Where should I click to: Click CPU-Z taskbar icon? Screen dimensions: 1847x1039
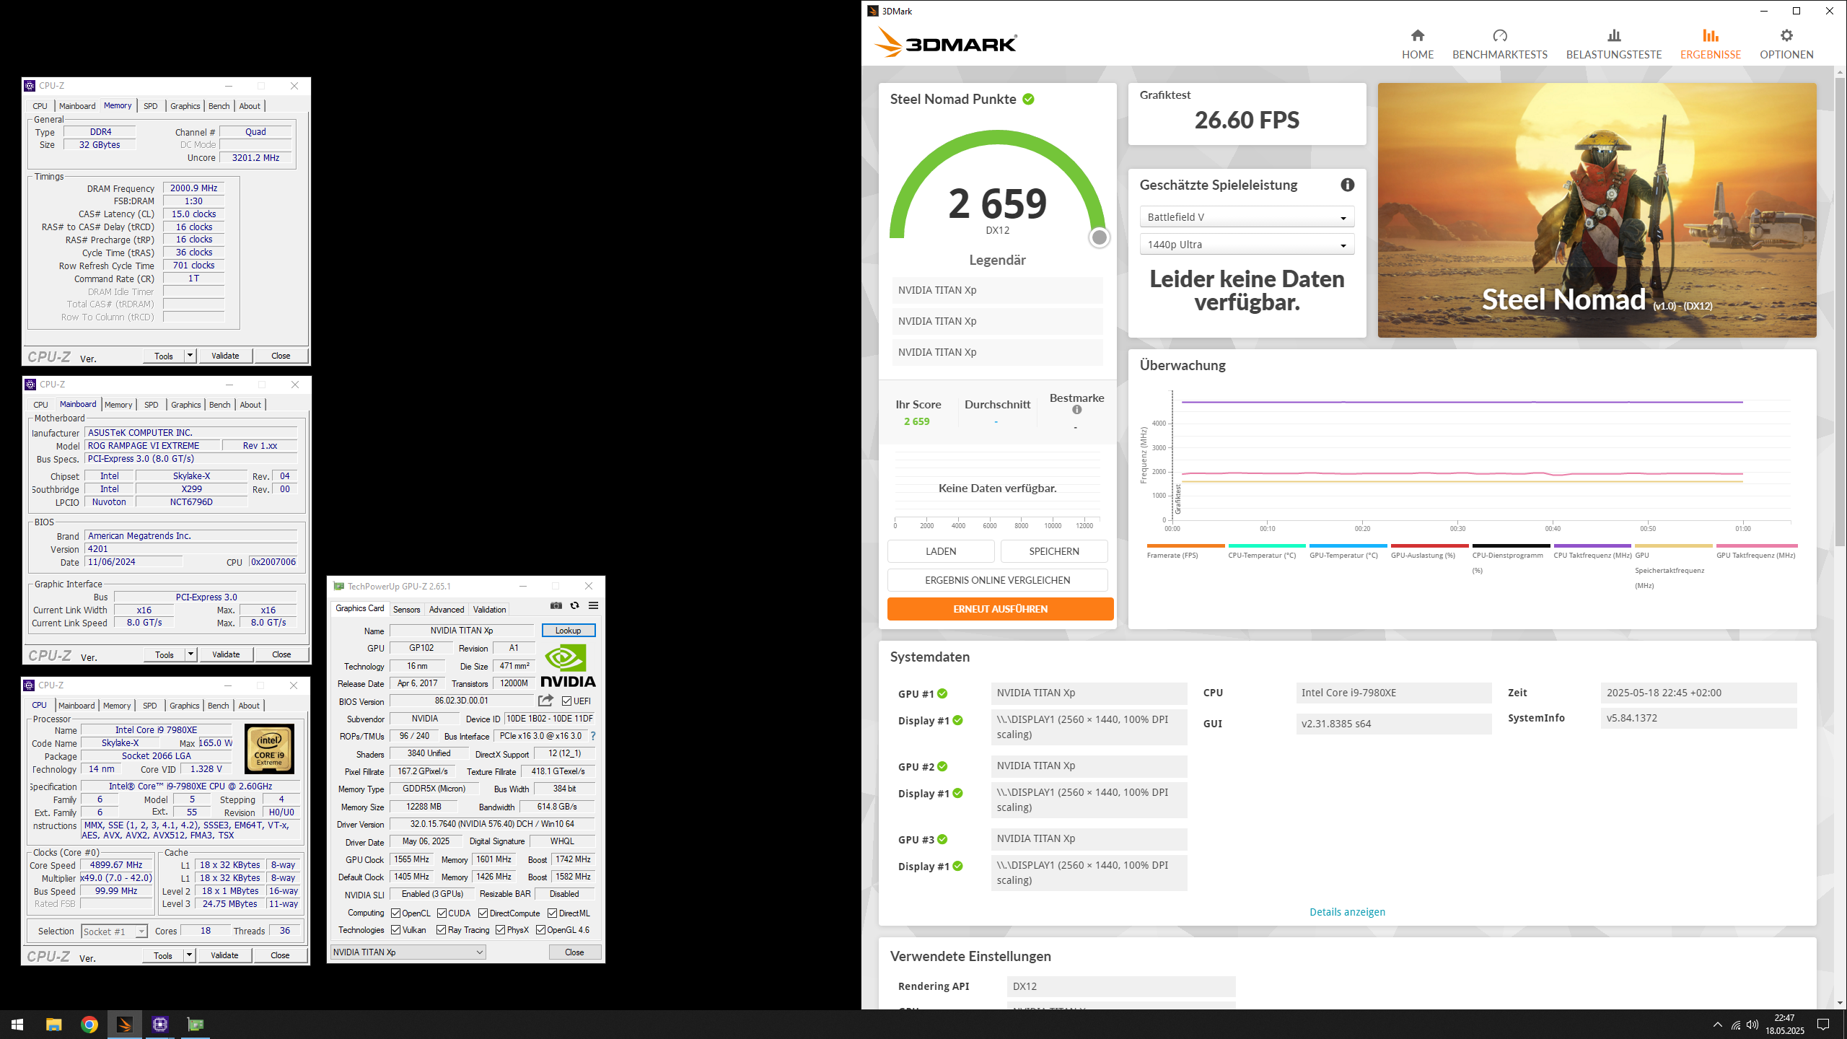coord(159,1025)
